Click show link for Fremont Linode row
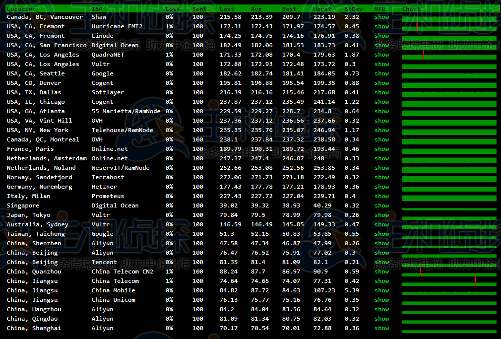 coord(381,36)
